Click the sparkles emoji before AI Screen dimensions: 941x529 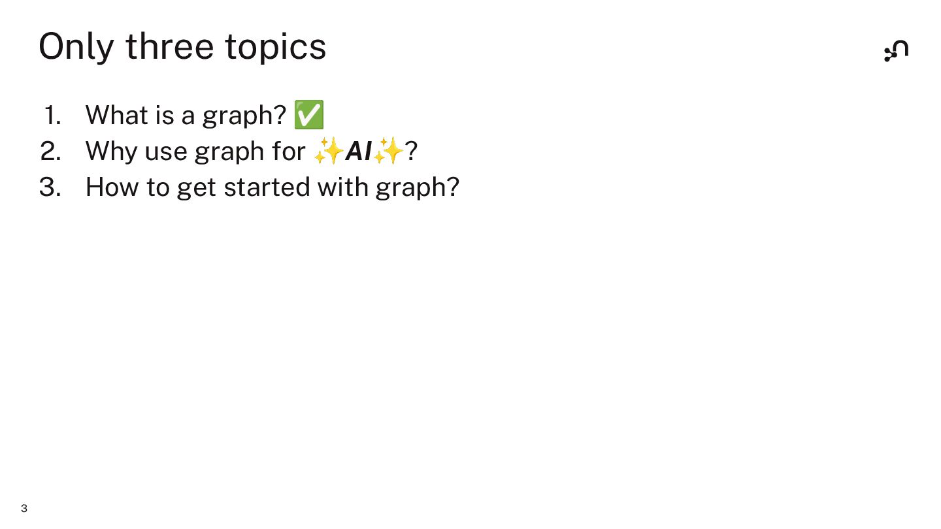click(329, 151)
